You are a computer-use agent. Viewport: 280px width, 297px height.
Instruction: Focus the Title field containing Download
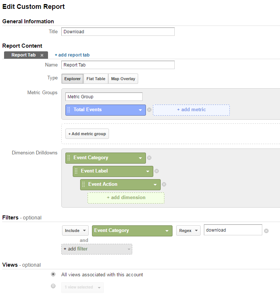point(118,32)
